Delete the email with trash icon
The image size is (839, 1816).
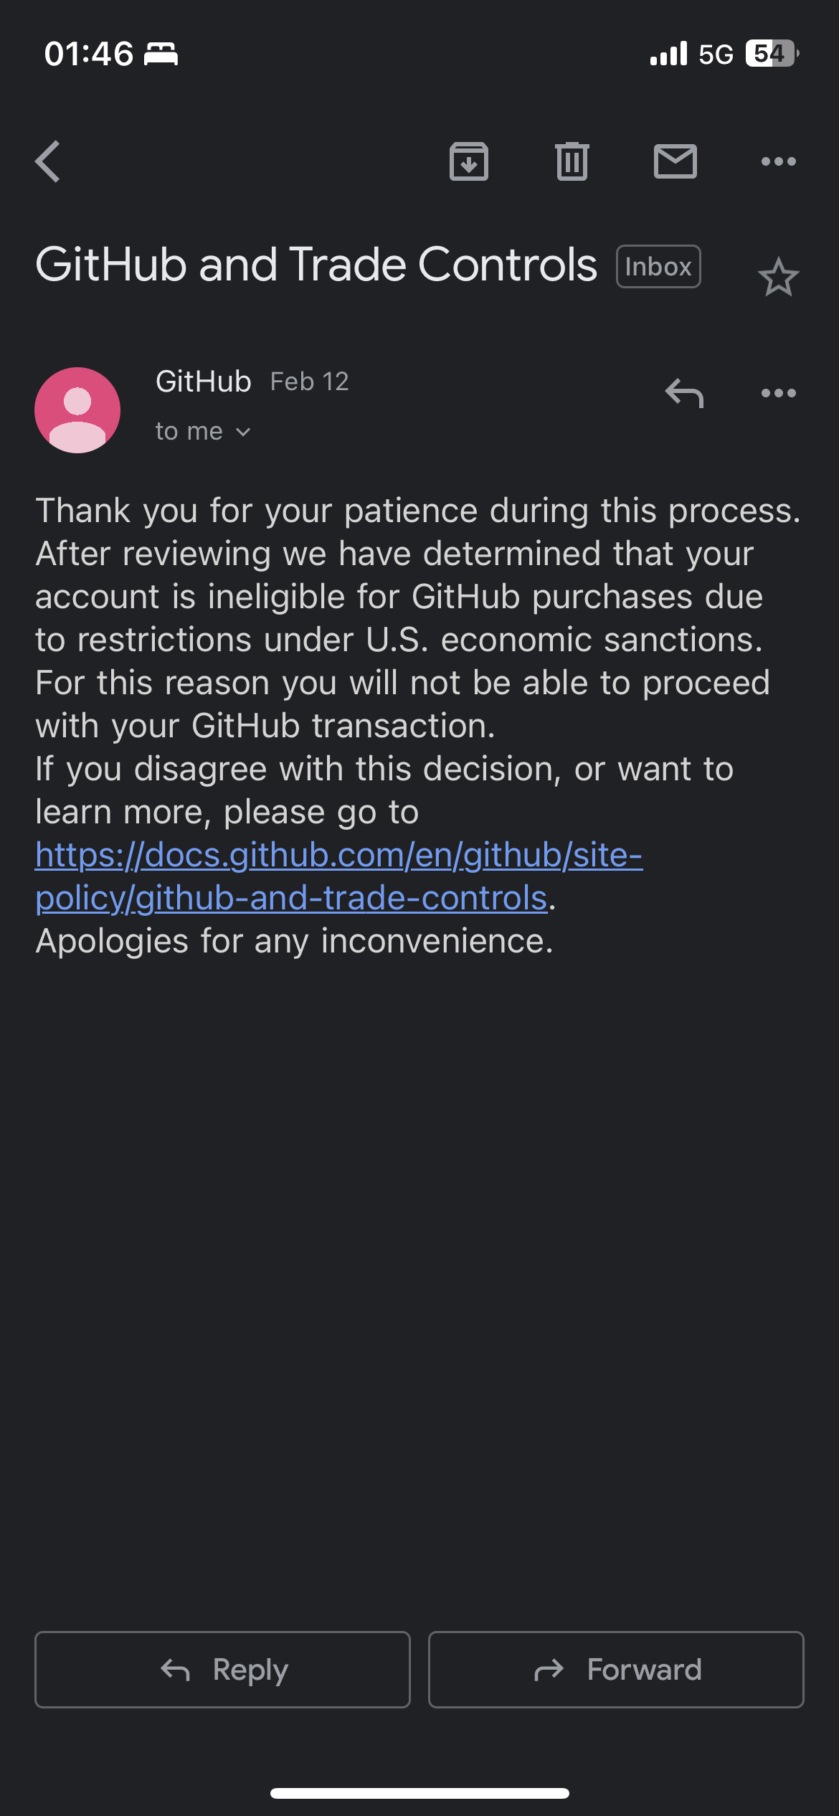coord(572,161)
